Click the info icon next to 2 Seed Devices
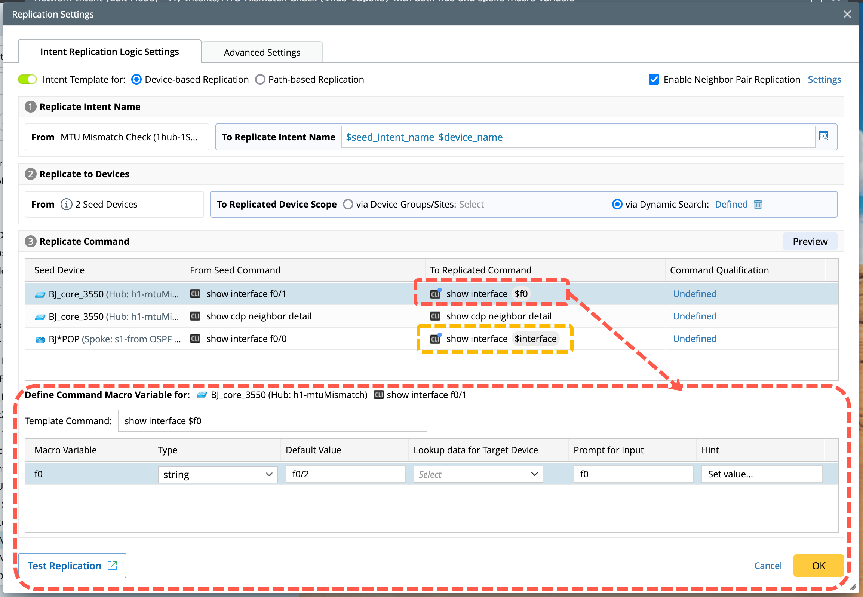Viewport: 863px width, 597px height. coord(66,204)
